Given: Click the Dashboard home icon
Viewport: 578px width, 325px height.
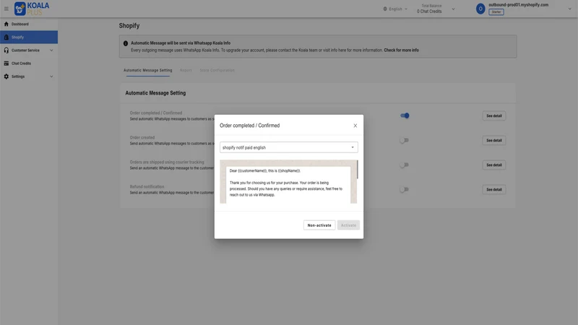Looking at the screenshot, I should (x=7, y=24).
